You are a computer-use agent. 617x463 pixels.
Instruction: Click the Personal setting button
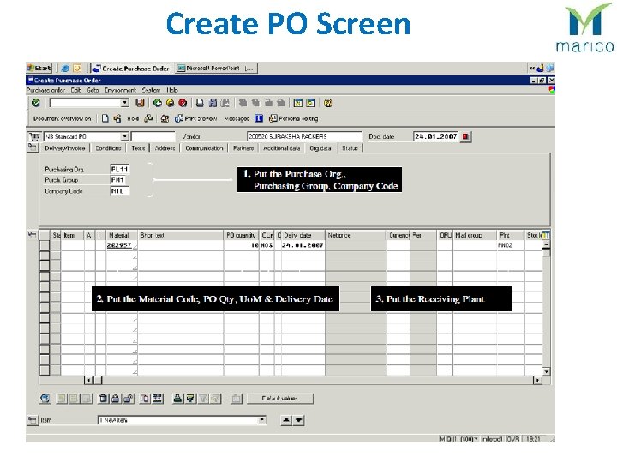[294, 118]
